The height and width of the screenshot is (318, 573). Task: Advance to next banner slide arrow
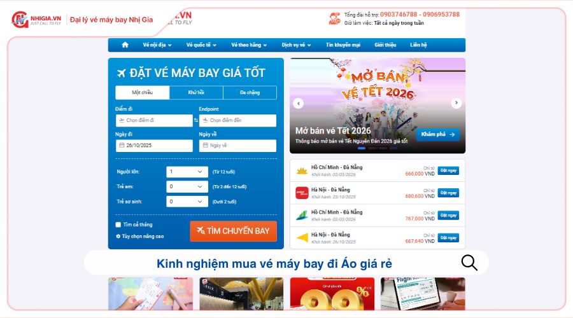[x=456, y=103]
